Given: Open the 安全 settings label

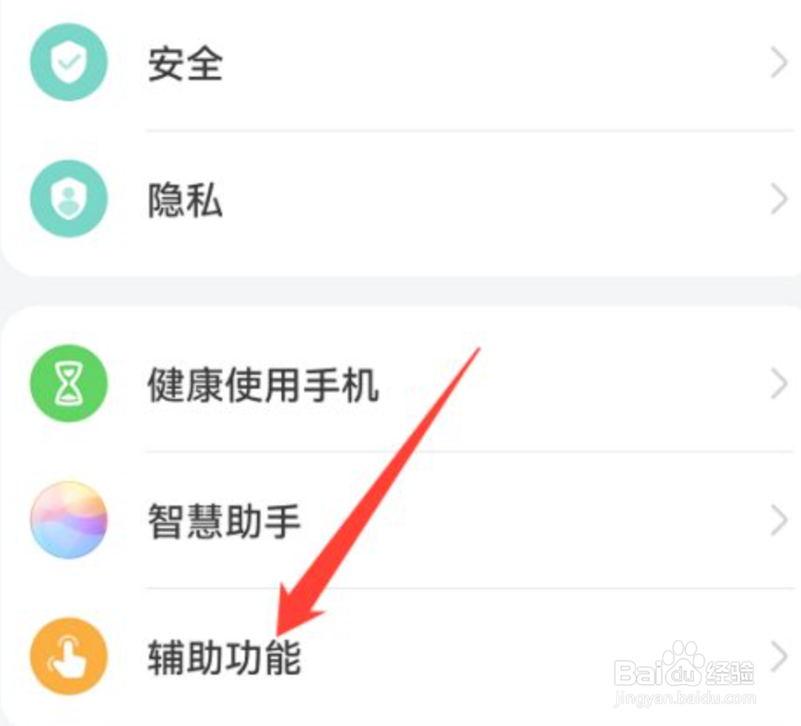Looking at the screenshot, I should coord(186,64).
